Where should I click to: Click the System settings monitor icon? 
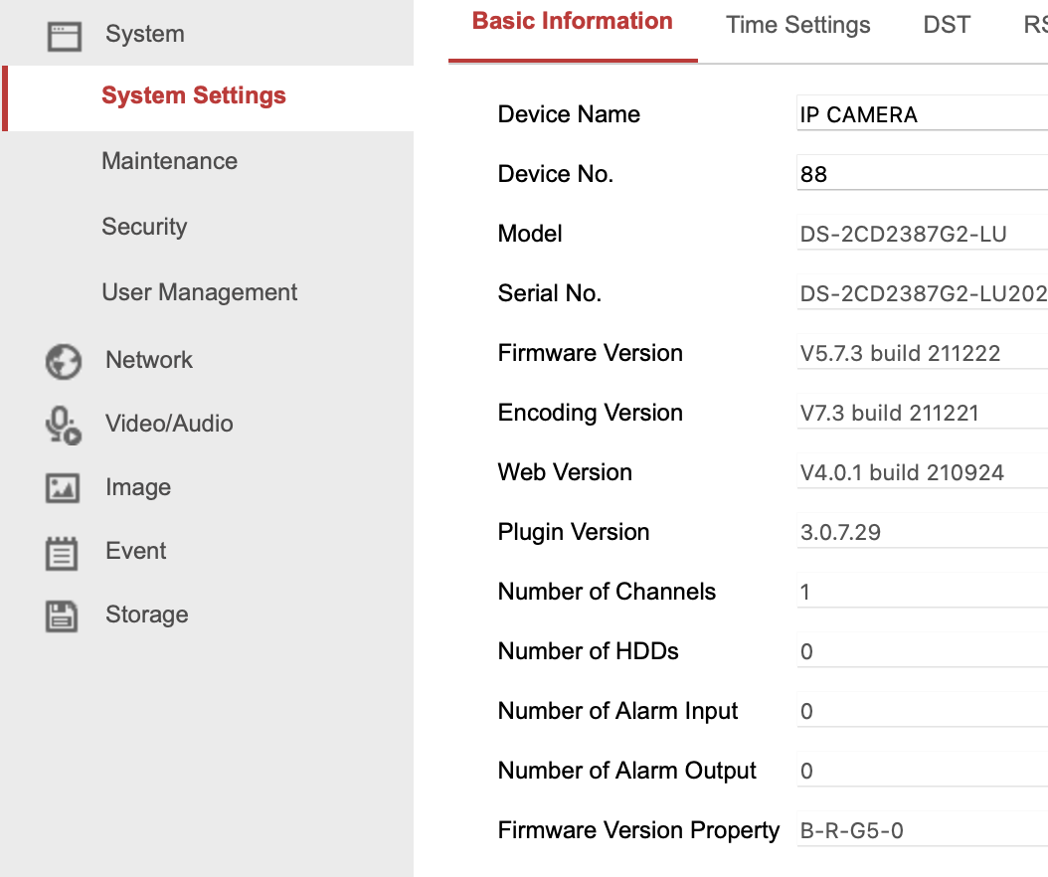click(64, 33)
